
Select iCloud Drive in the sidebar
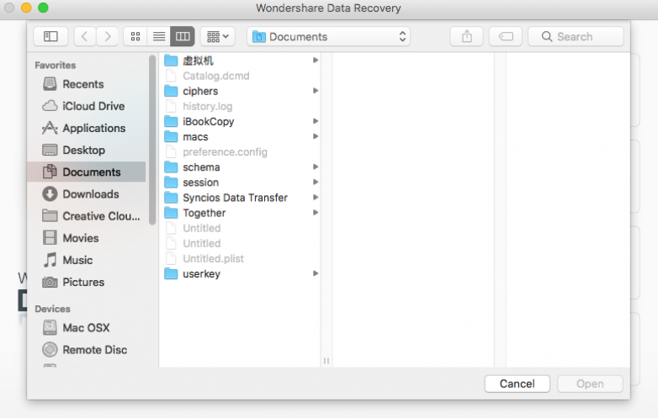[88, 106]
